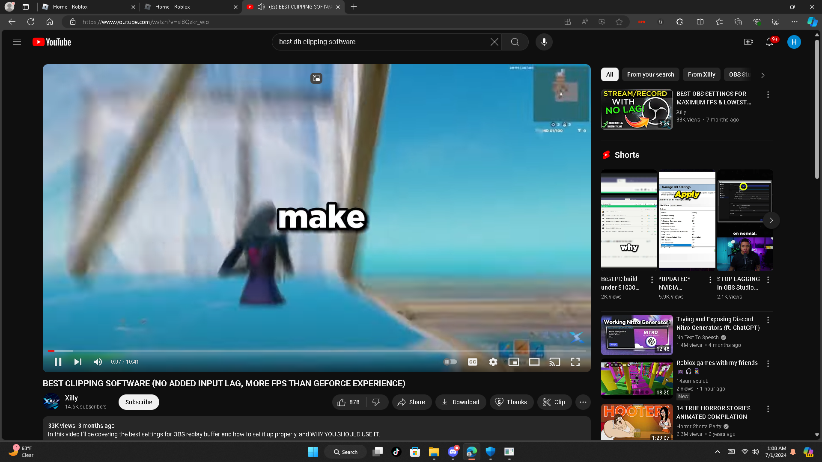This screenshot has width=822, height=462.
Task: Cast video to a TV
Action: 555,362
